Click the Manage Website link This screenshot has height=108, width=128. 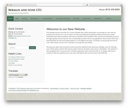point(86,88)
